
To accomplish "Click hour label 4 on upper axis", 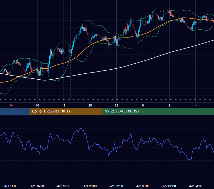I will [x=195, y=106].
